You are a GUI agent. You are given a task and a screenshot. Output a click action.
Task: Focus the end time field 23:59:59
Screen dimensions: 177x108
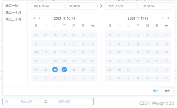pos(156,6)
